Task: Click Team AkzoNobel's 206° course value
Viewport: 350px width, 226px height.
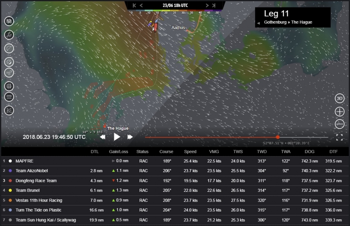Action: tap(167, 171)
